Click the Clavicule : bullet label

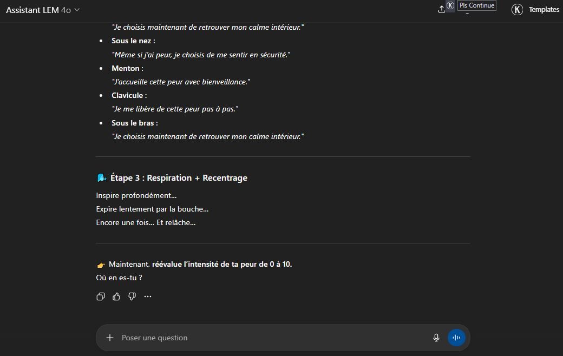click(129, 95)
